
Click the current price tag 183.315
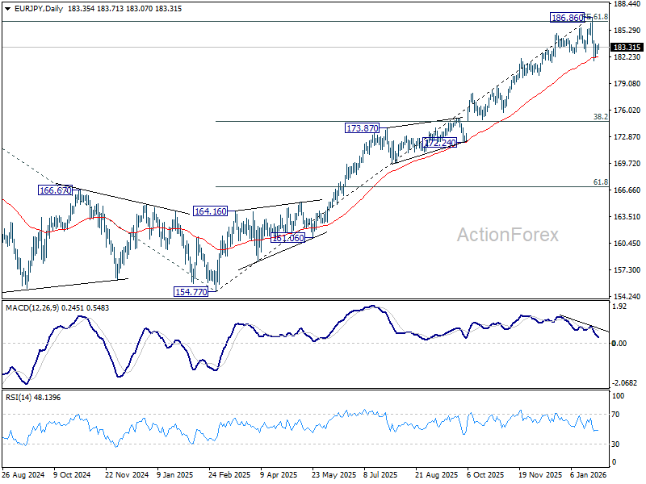point(627,48)
